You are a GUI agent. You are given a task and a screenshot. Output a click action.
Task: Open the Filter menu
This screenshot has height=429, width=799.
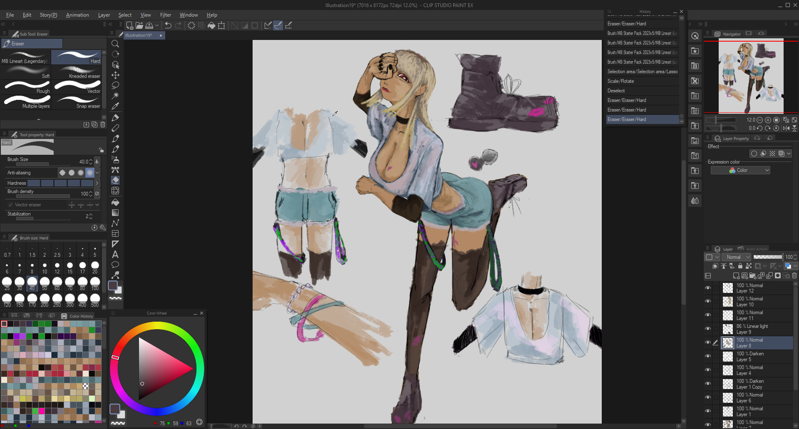point(165,15)
